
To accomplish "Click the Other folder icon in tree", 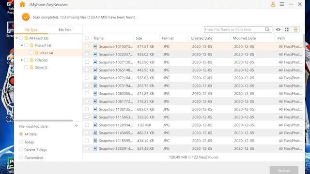I will point(31,67).
